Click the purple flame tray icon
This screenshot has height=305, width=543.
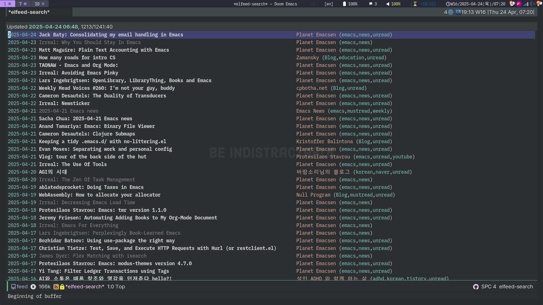tap(519, 4)
